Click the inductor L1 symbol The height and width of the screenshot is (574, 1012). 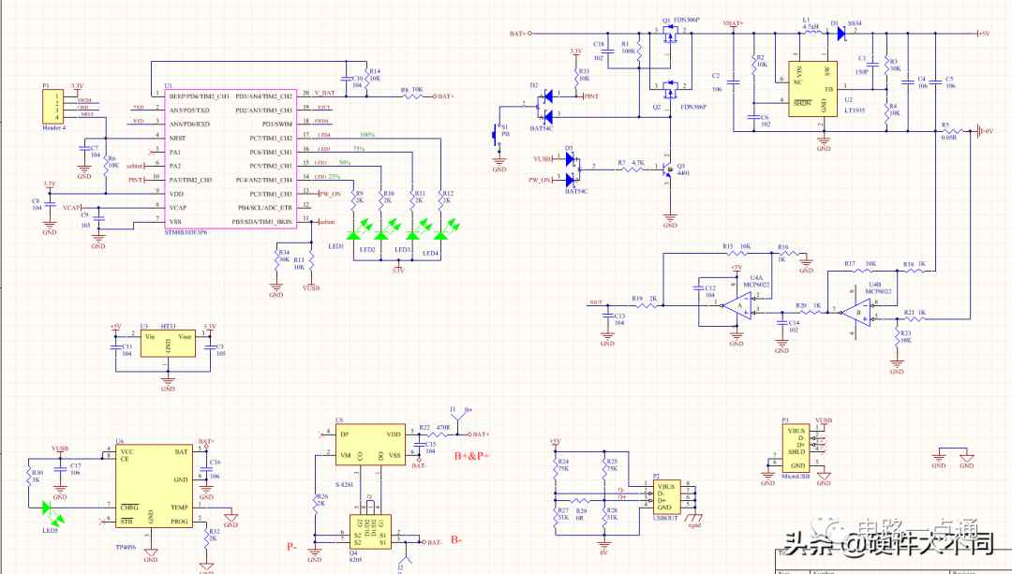click(x=810, y=32)
